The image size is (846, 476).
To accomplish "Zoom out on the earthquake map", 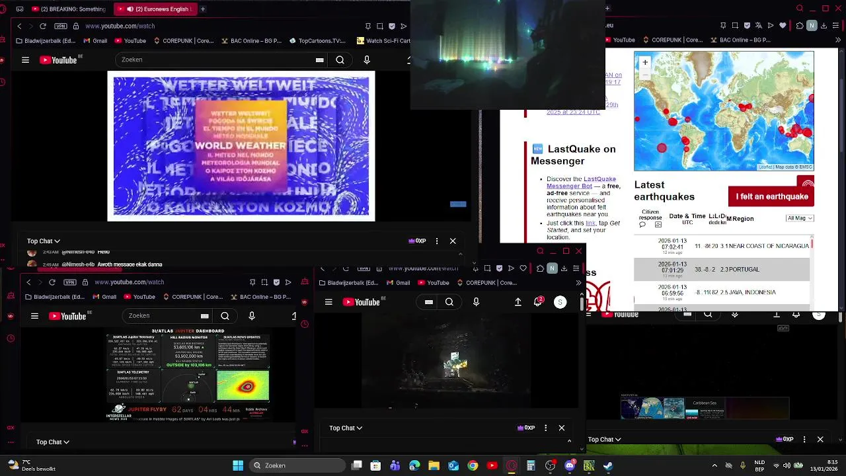I will pyautogui.click(x=645, y=74).
